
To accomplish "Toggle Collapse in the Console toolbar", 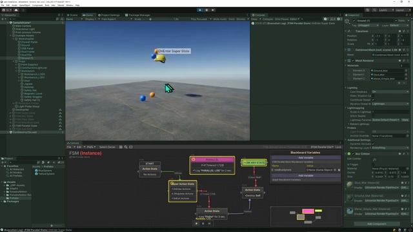I will [268, 19].
